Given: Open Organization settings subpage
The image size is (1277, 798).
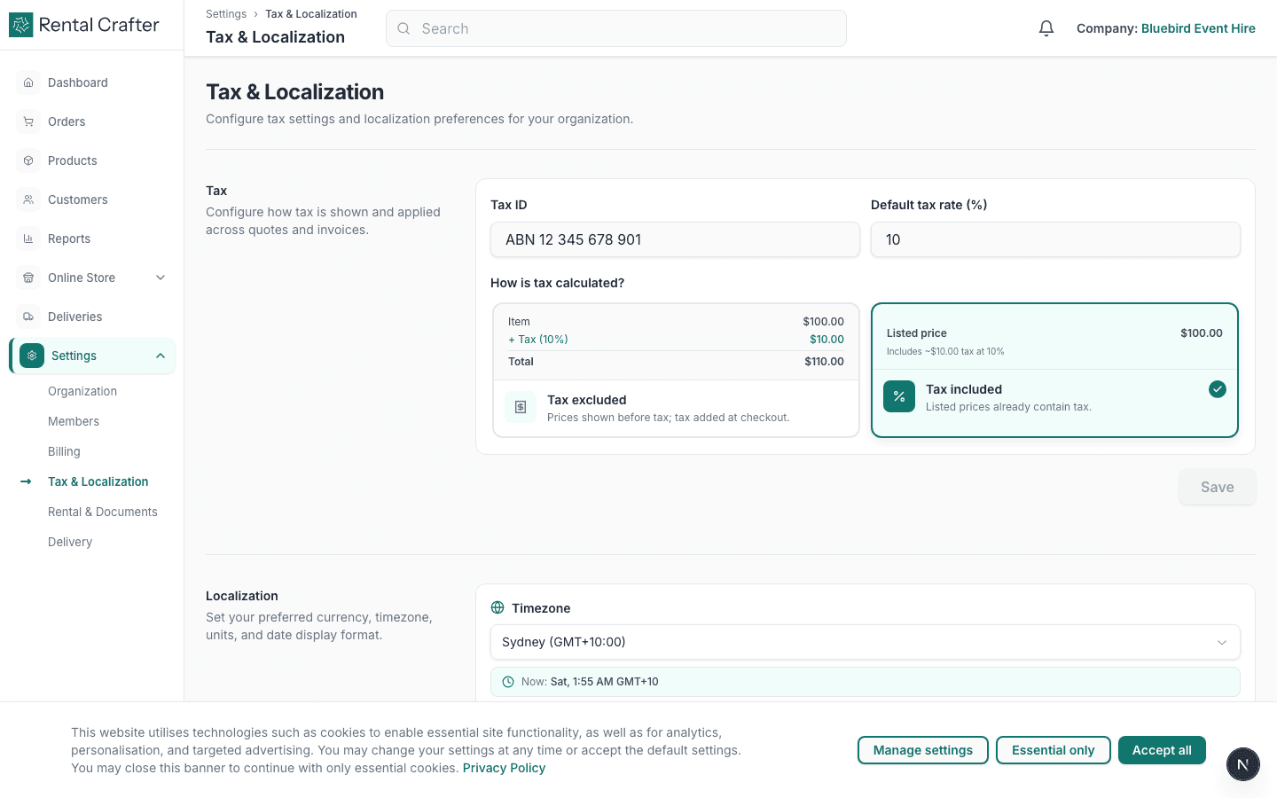Looking at the screenshot, I should pos(82,391).
